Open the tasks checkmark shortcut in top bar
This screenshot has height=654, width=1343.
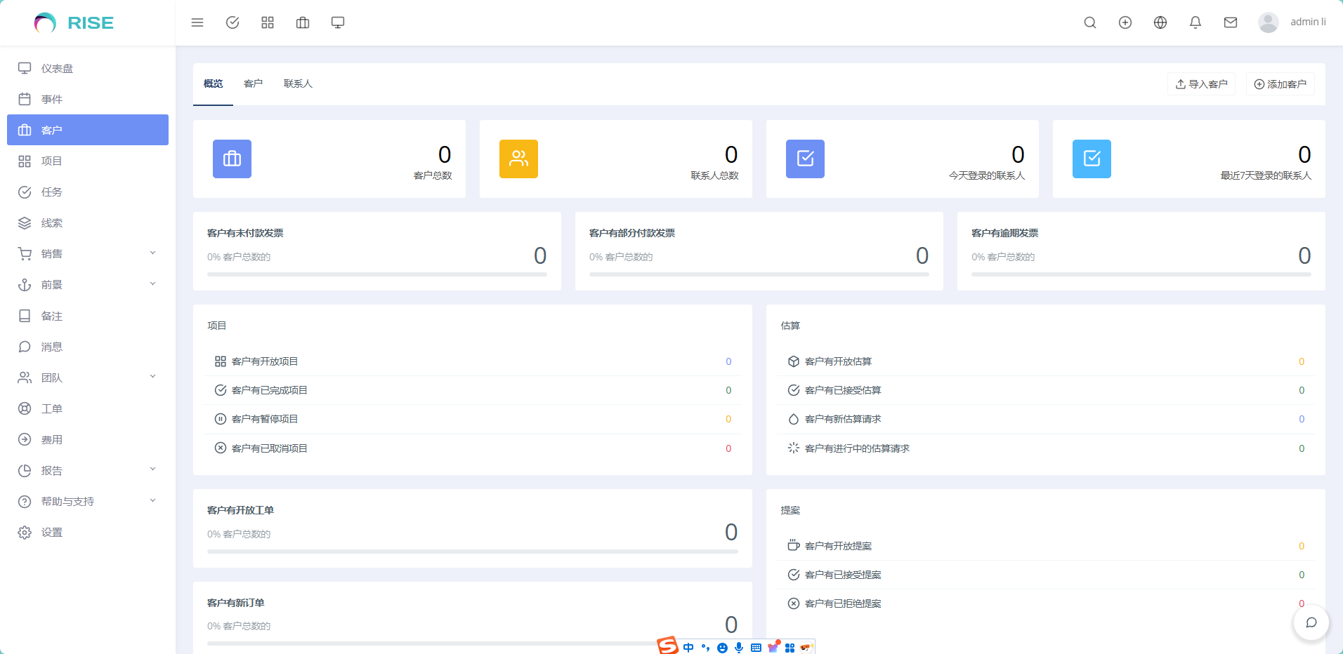coord(232,22)
